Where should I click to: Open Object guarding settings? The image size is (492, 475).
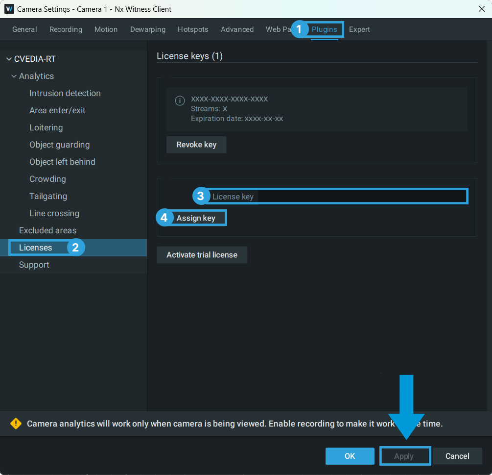(x=60, y=145)
